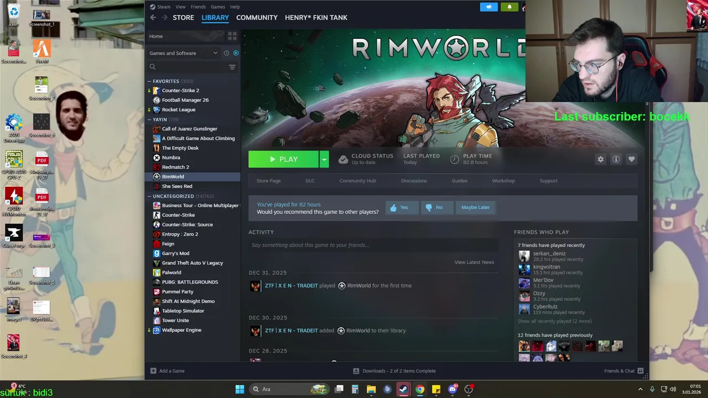This screenshot has width=708, height=398.
Task: Open the dropdown arrow beside PLAY
Action: (324, 159)
